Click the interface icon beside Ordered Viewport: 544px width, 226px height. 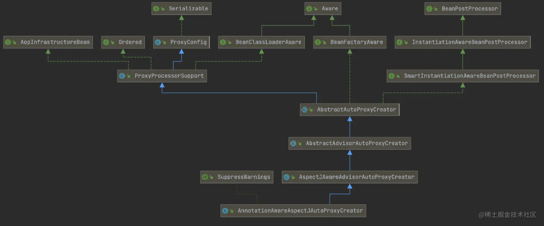tap(106, 42)
